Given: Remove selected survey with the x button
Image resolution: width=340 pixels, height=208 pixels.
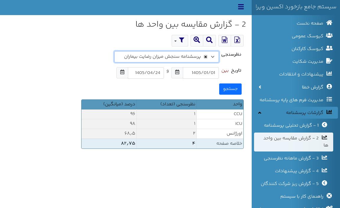Looking at the screenshot, I should pos(206,57).
